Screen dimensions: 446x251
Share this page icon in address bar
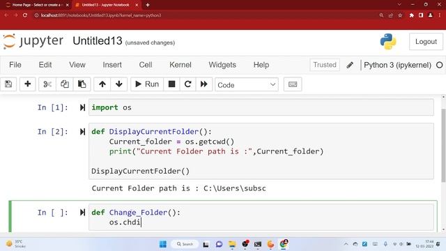pyautogui.click(x=391, y=15)
